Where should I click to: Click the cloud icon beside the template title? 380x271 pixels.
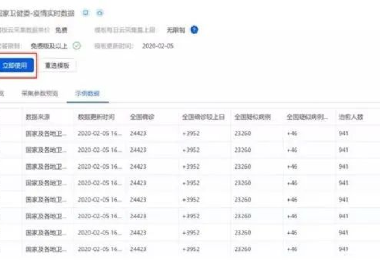click(x=99, y=12)
